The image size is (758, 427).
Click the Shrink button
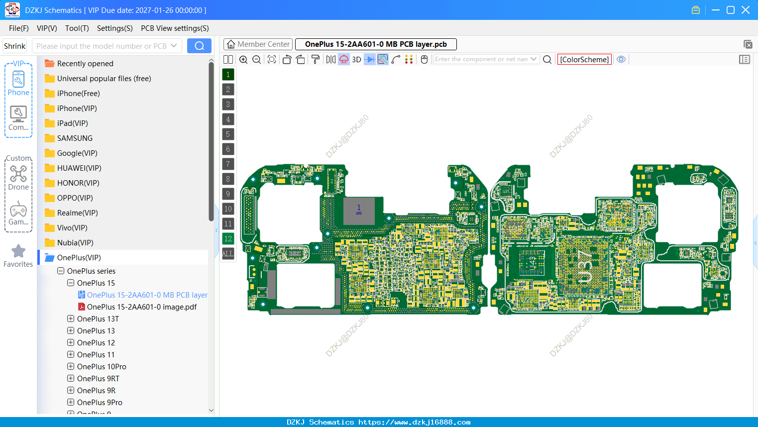tap(15, 46)
